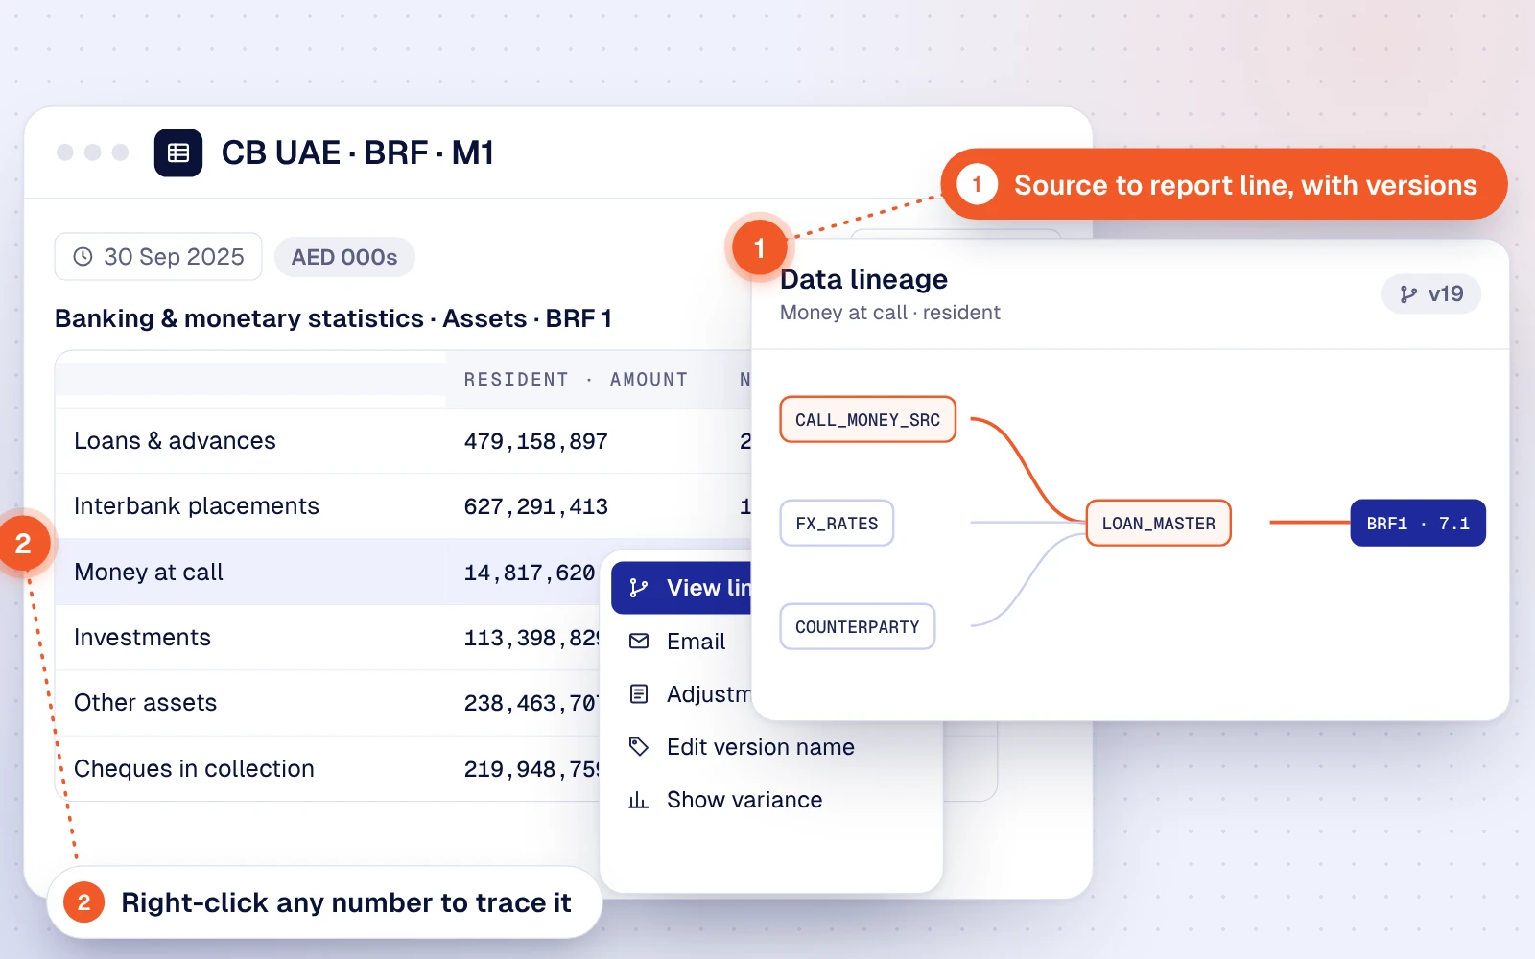This screenshot has height=959, width=1535.
Task: Click amount 14,817,620 for Money at call
Action: pos(530,573)
